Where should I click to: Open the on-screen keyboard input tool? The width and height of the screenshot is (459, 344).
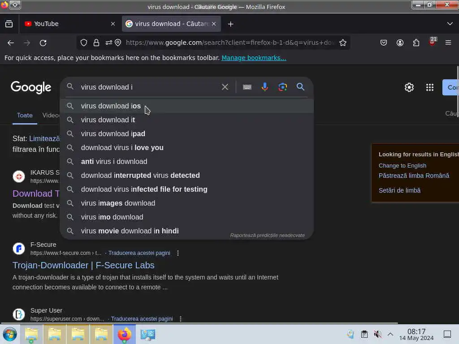(247, 87)
